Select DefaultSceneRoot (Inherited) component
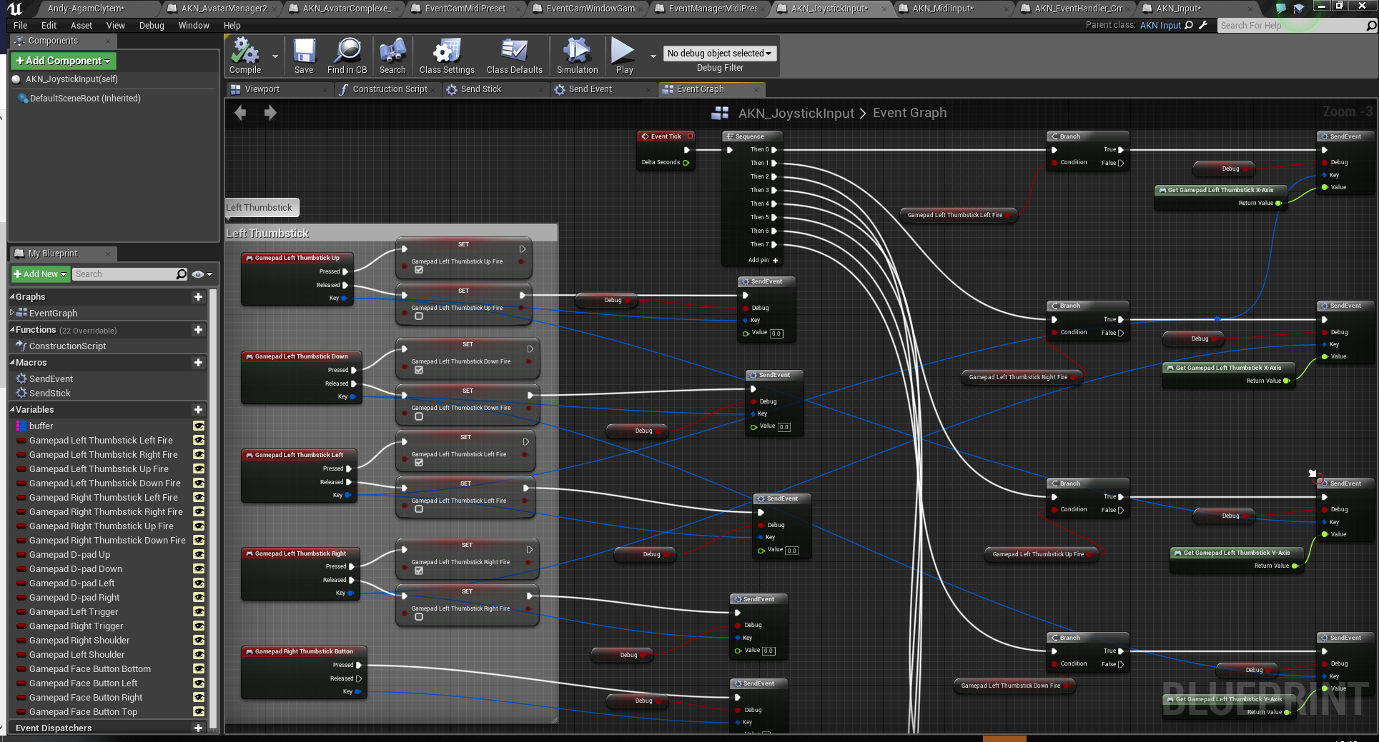Viewport: 1379px width, 742px height. tap(85, 99)
